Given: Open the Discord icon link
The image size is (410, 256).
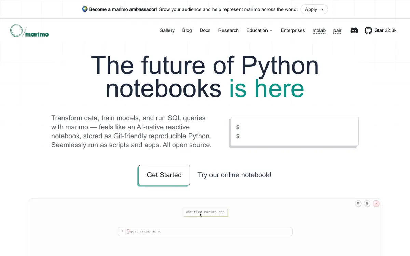Looking at the screenshot, I should click(354, 31).
